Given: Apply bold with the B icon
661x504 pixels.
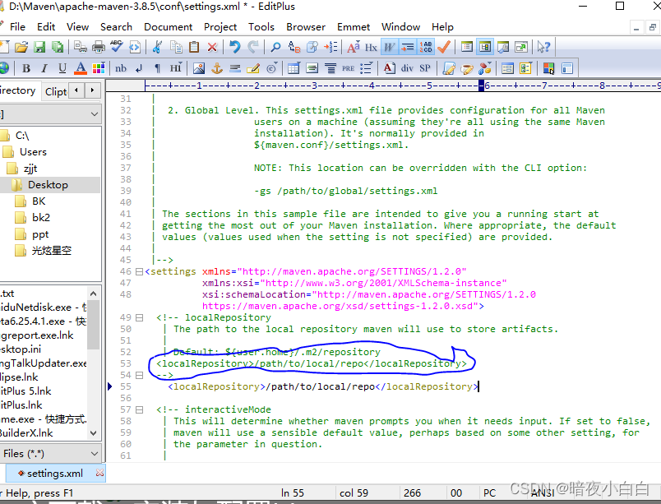Looking at the screenshot, I should (26, 68).
